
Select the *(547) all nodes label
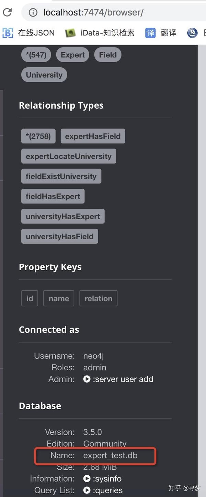(x=36, y=55)
